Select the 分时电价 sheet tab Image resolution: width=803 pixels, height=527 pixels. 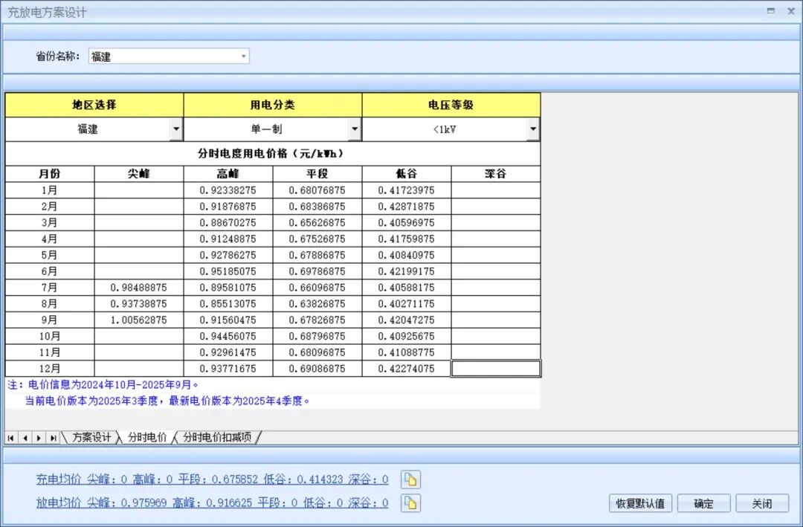[x=147, y=438]
